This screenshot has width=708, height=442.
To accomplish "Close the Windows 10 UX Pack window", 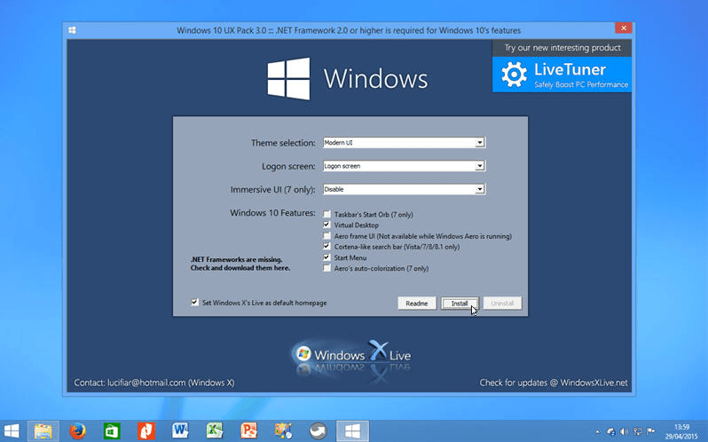I will (624, 28).
